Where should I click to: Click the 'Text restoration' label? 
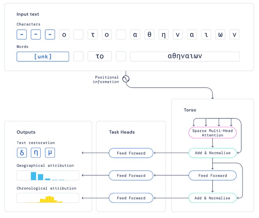pos(36,142)
